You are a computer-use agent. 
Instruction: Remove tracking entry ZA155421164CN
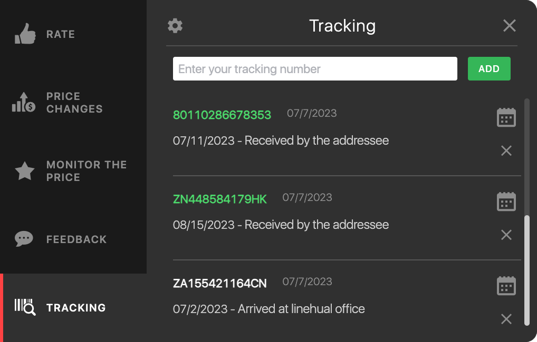[x=506, y=319]
